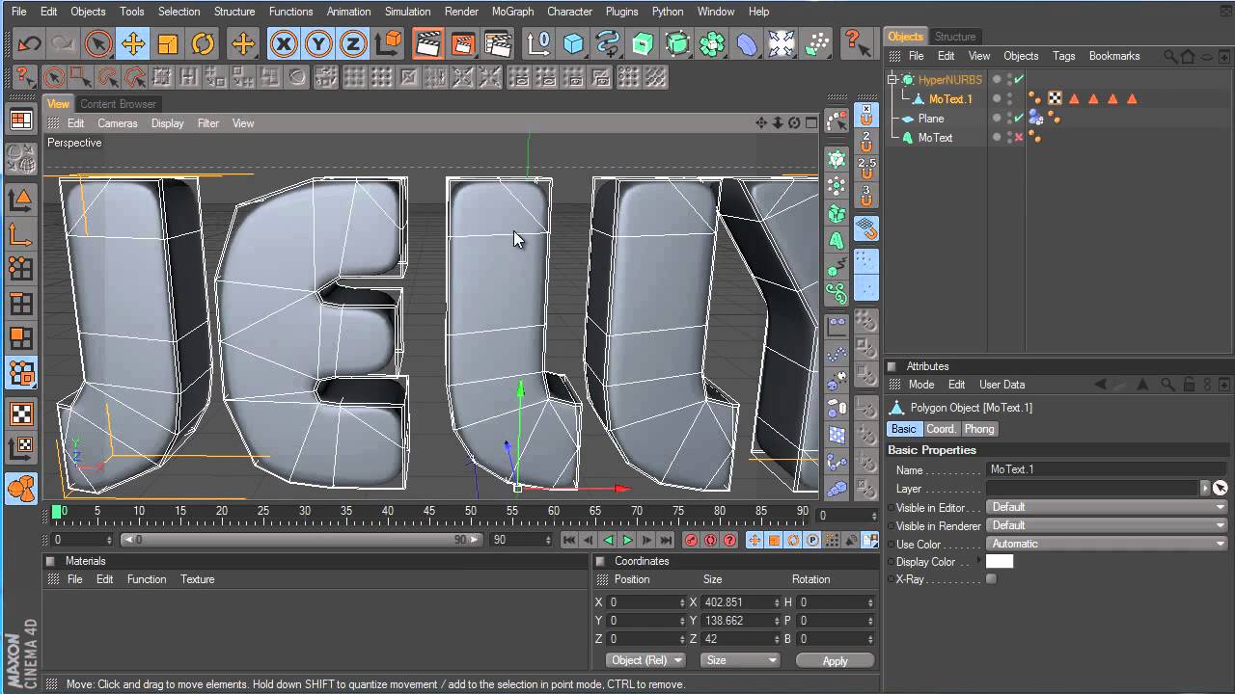Switch to Content Browser tab
This screenshot has height=694, width=1235.
coord(118,104)
